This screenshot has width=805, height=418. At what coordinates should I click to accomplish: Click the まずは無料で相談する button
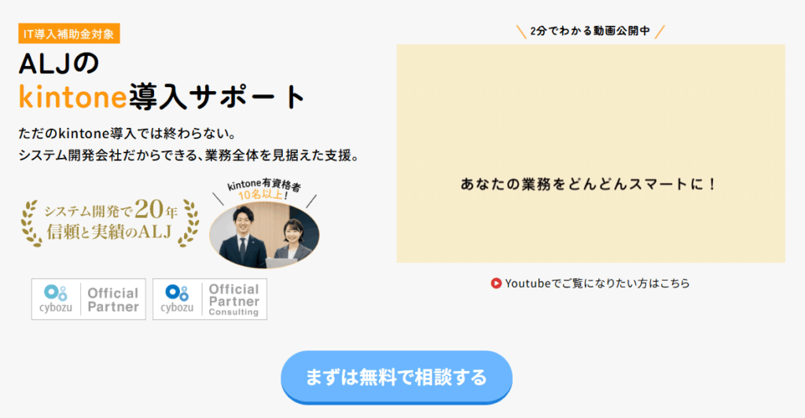(396, 377)
